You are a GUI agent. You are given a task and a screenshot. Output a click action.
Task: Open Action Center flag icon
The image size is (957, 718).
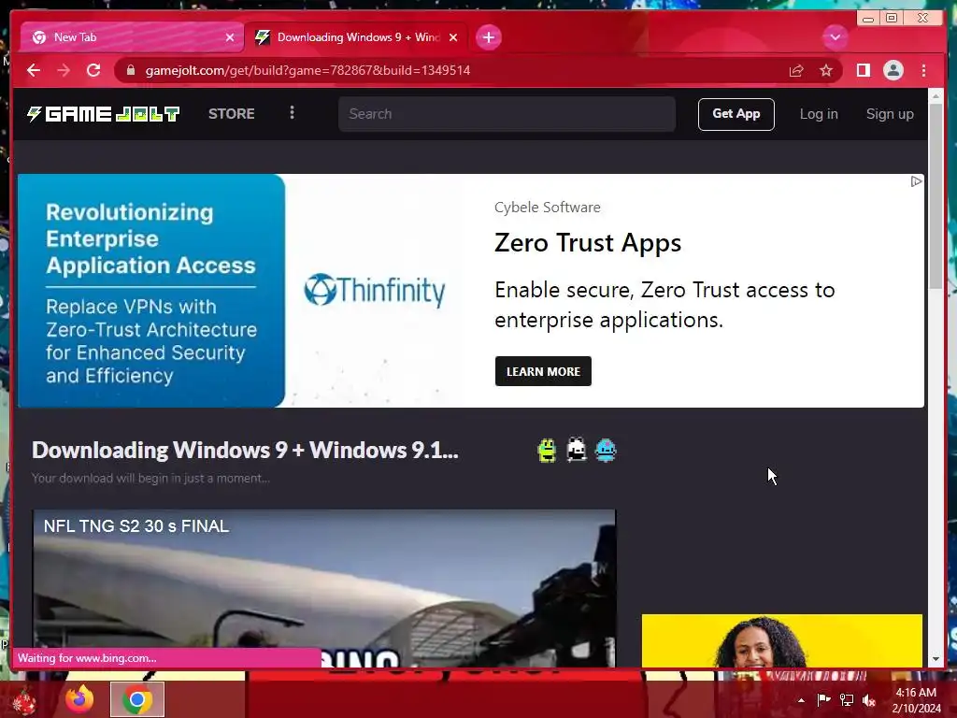pos(824,700)
